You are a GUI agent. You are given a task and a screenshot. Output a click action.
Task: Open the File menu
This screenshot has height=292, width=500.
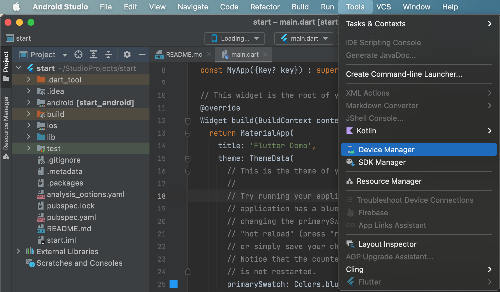(106, 7)
